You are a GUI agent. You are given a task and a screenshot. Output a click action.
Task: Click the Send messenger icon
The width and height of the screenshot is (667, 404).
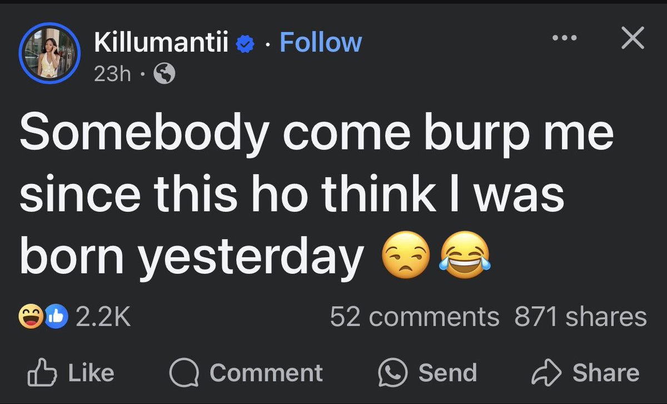point(393,373)
